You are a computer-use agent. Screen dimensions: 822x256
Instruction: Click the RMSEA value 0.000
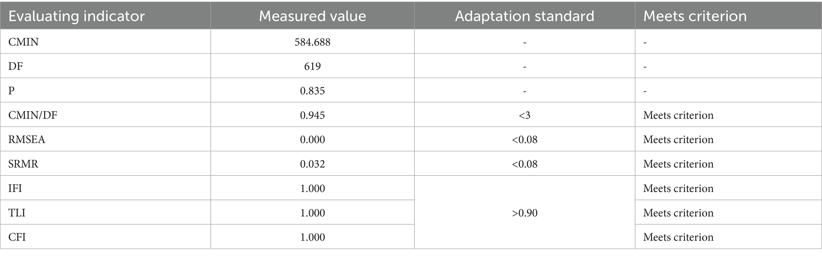pos(312,140)
